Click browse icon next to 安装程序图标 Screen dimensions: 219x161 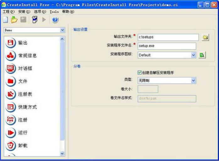tap(202, 55)
